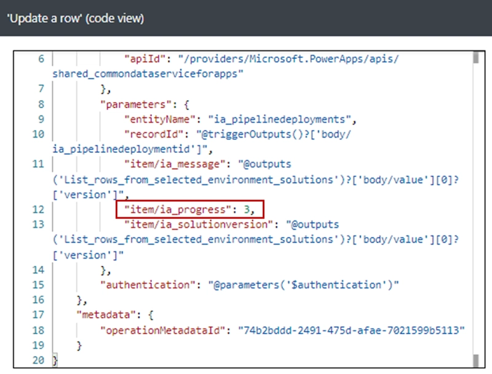Click the "recordId" key on line 10
The width and height of the screenshot is (492, 374).
pos(154,134)
